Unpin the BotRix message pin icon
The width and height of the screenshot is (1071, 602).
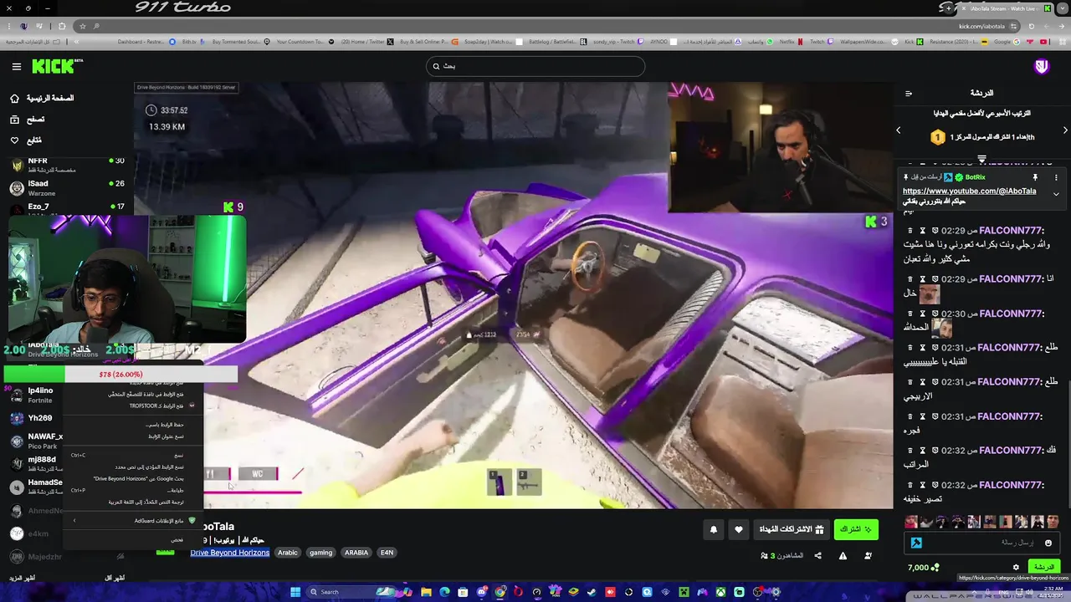pyautogui.click(x=1035, y=177)
